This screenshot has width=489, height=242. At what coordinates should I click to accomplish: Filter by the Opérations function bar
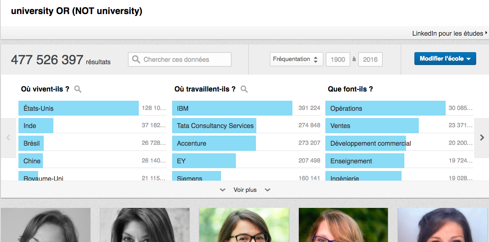point(385,108)
